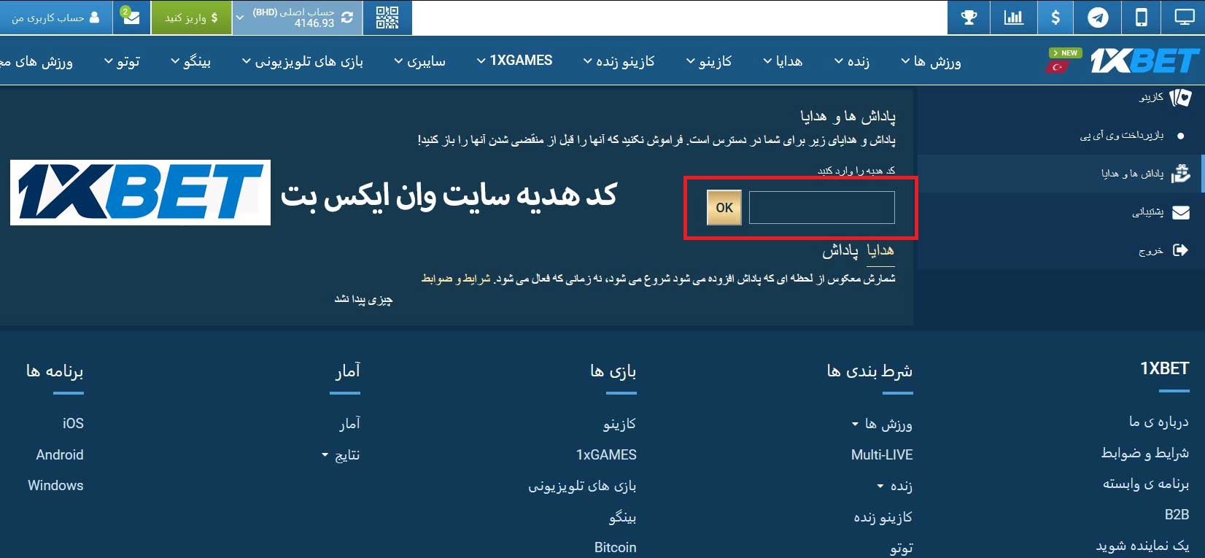The height and width of the screenshot is (558, 1205).
Task: Open the footer آمار link
Action: [x=349, y=424]
